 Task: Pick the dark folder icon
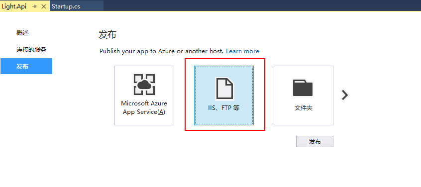(303, 88)
